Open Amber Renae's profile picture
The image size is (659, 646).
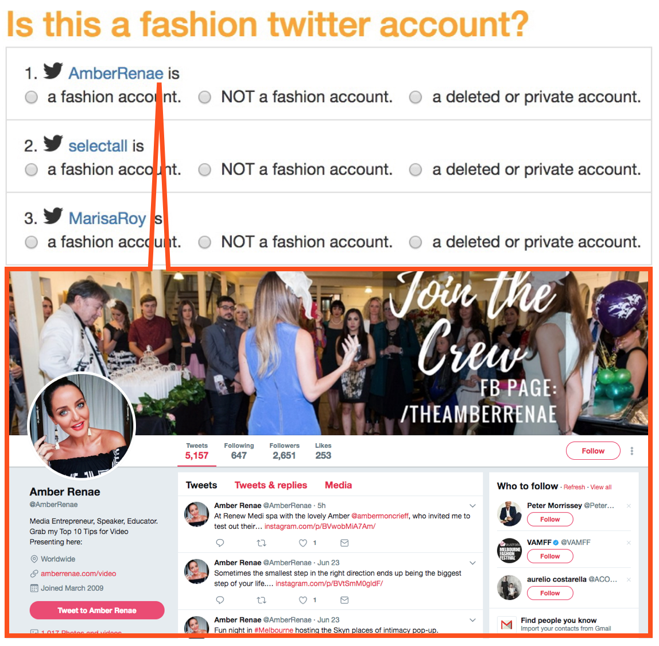pyautogui.click(x=82, y=426)
